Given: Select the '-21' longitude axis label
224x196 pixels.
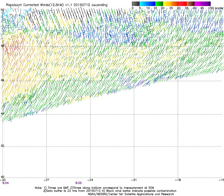Looking at the screenshot, I should [134, 180].
